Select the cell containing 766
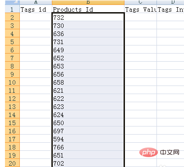The height and width of the screenshot is (167, 184). click(88, 147)
